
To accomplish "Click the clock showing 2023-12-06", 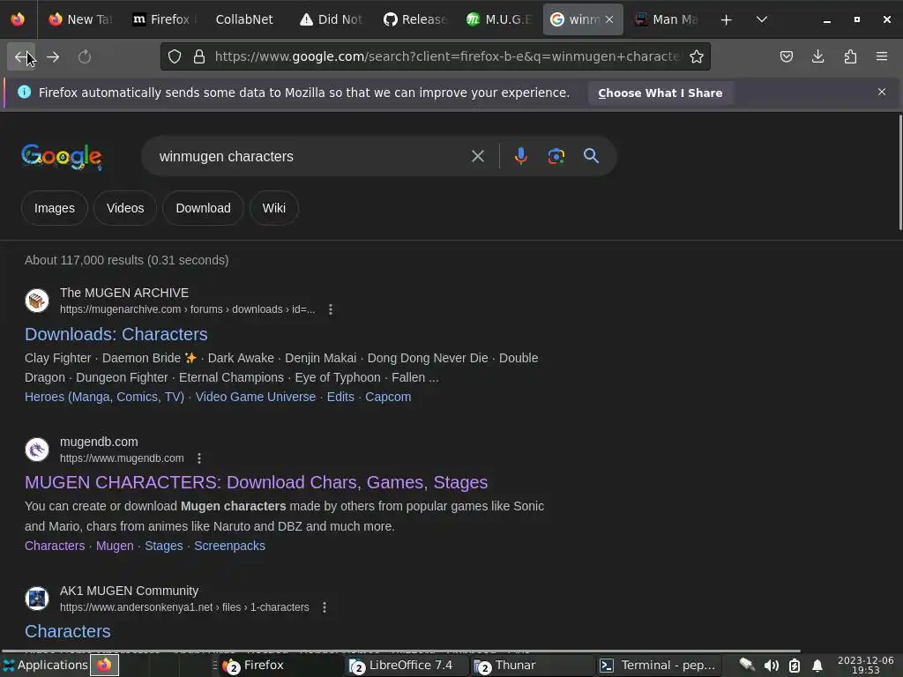I will click(866, 665).
